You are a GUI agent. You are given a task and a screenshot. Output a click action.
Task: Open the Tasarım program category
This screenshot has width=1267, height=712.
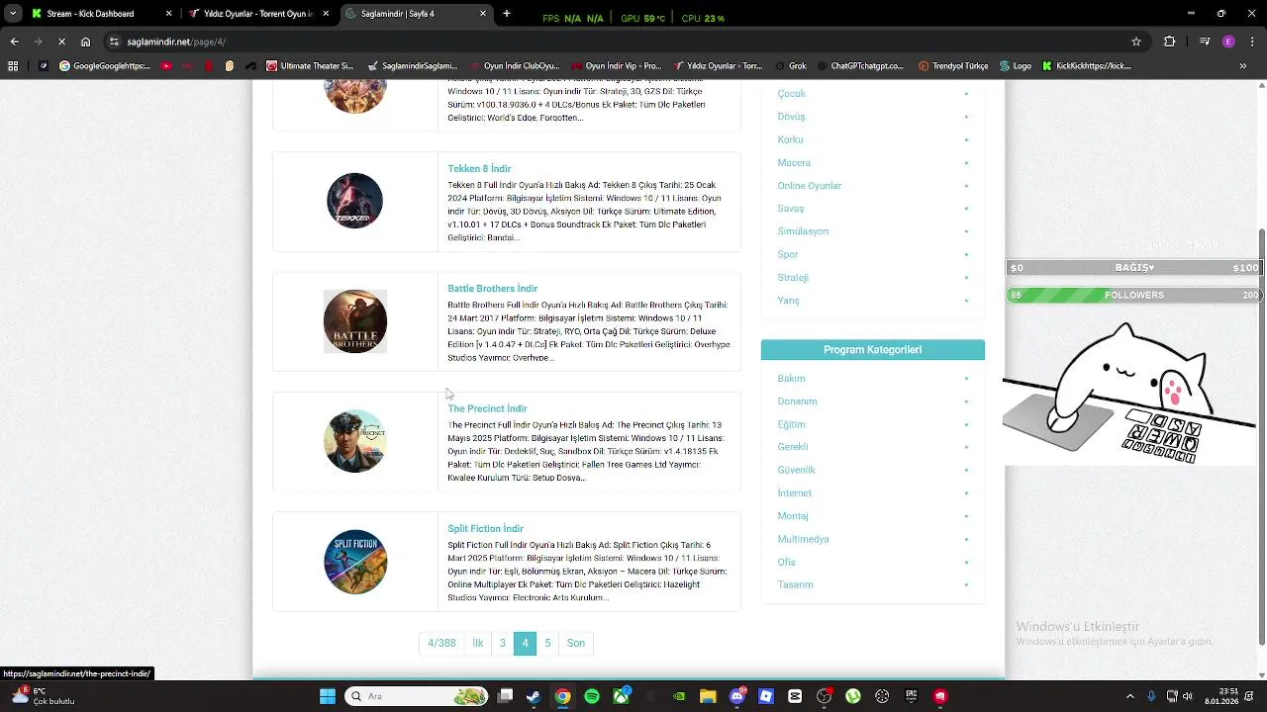click(795, 584)
